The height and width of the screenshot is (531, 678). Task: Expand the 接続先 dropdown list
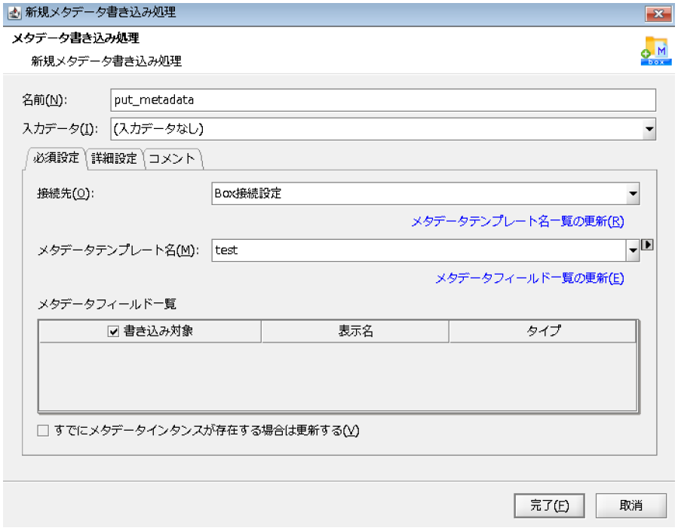tap(632, 193)
